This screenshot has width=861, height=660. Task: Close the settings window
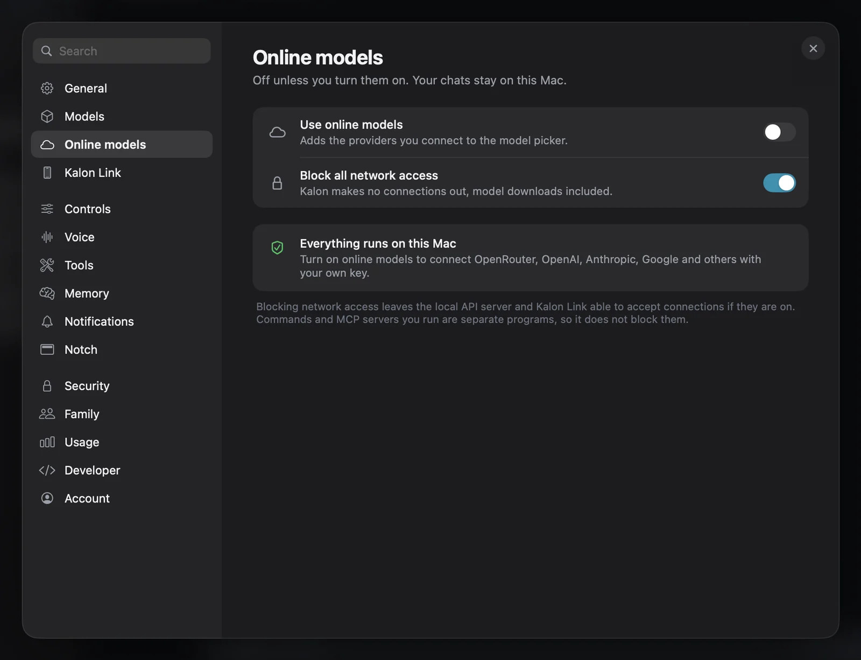813,48
